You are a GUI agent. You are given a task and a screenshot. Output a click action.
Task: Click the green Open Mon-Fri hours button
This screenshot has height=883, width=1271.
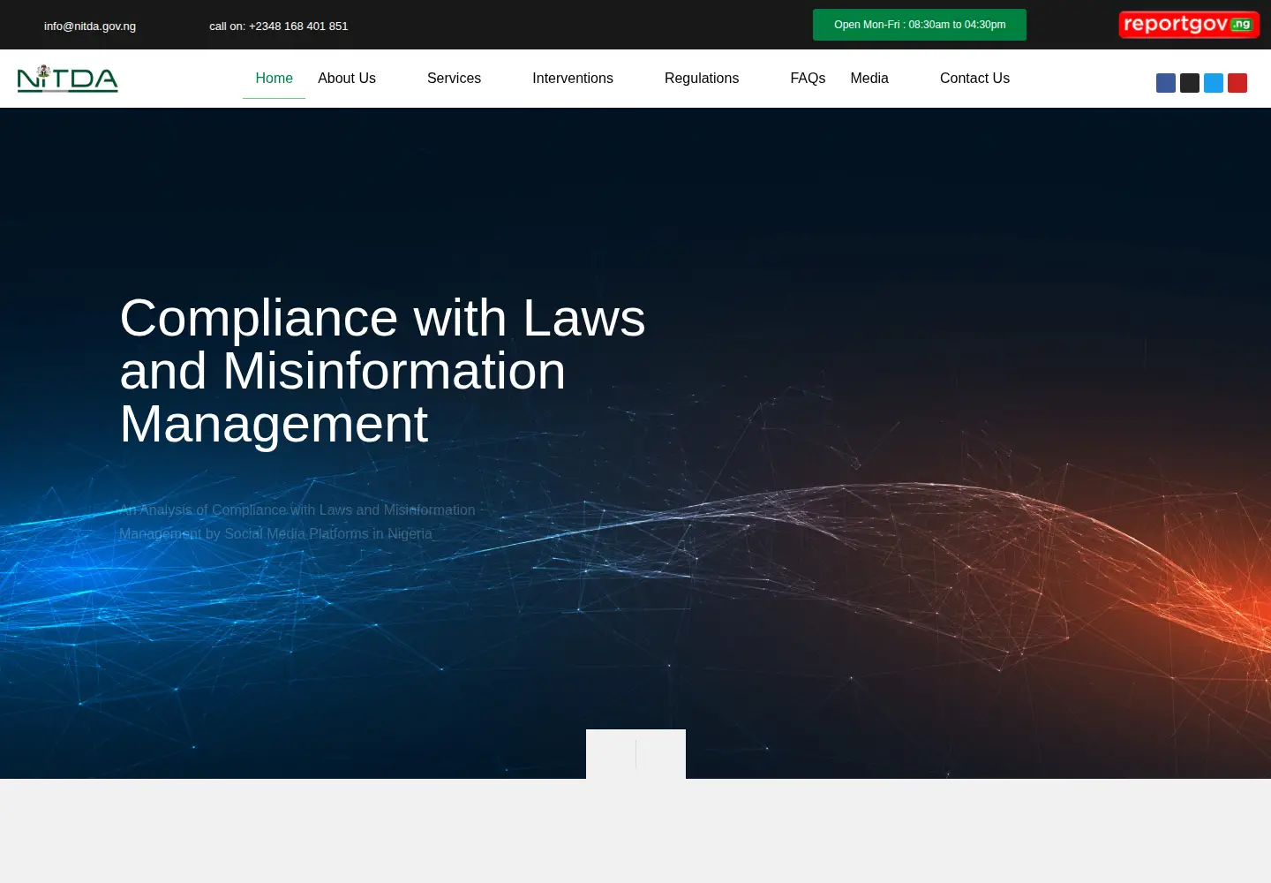click(x=920, y=25)
